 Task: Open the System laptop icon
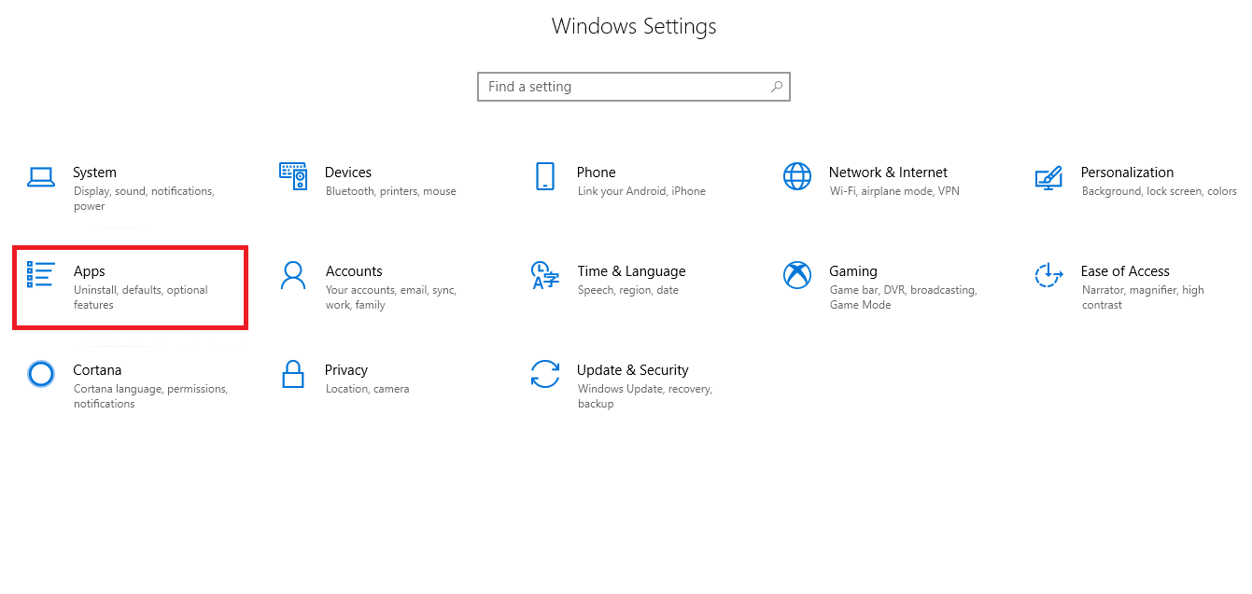coord(41,177)
